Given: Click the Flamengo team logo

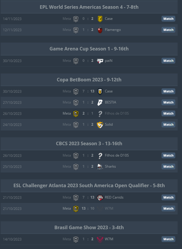Looking at the screenshot, I should [100, 30].
